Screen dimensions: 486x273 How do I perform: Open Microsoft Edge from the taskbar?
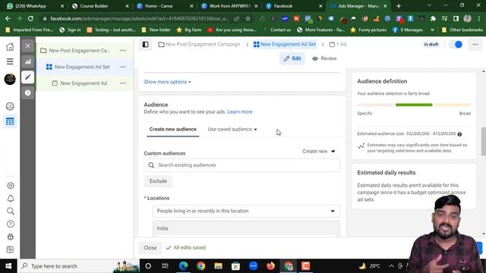click(184, 266)
